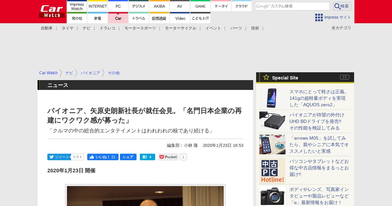Click the 編集部：小林 隆 byline
This screenshot has height=206, width=392.
pyautogui.click(x=182, y=146)
